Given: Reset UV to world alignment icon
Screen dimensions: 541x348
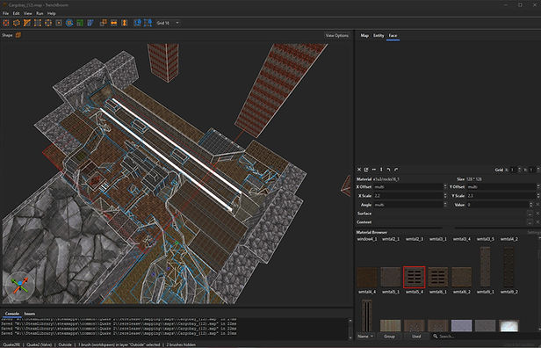Looking at the screenshot, I should pos(366,170).
